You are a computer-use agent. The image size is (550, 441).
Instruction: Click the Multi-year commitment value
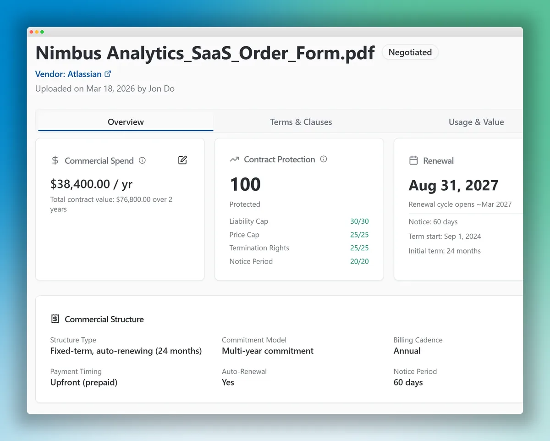point(268,351)
